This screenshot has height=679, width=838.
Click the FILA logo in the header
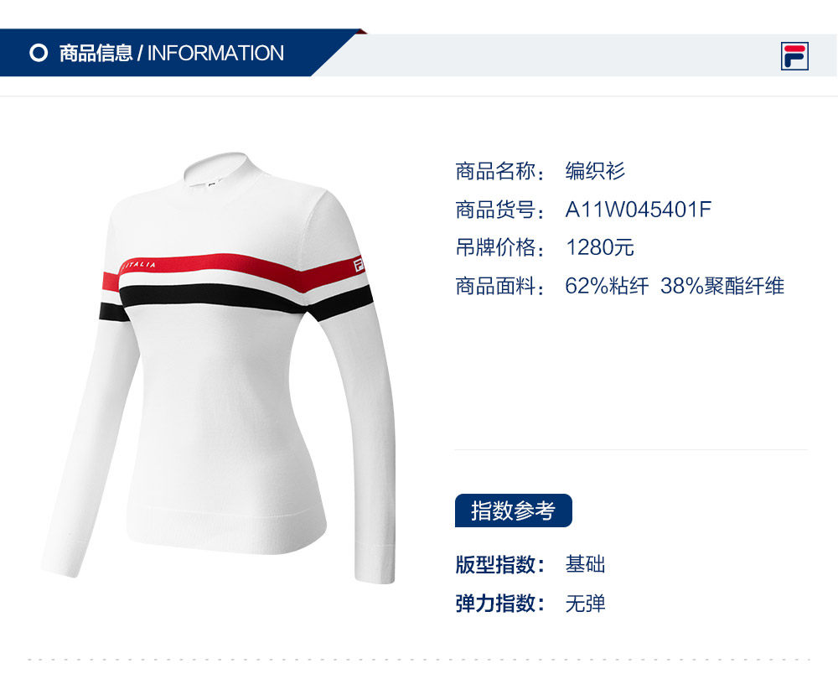click(794, 56)
